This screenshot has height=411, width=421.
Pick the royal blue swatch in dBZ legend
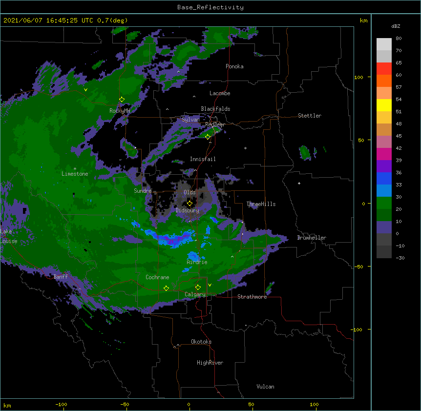click(384, 178)
